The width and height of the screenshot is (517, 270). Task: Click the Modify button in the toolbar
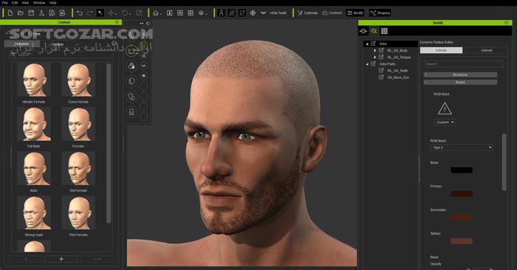(x=355, y=13)
